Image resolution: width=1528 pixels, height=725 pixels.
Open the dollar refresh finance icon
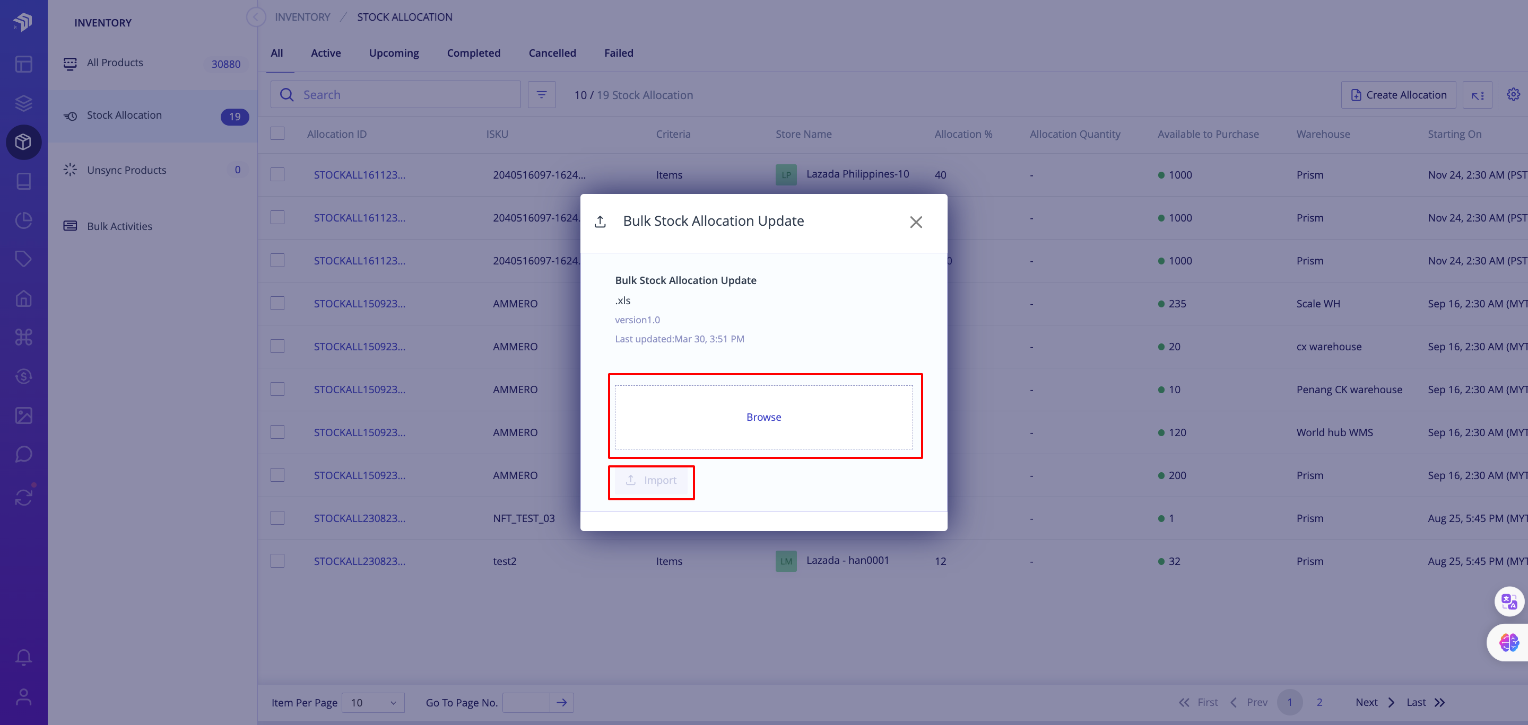tap(23, 376)
